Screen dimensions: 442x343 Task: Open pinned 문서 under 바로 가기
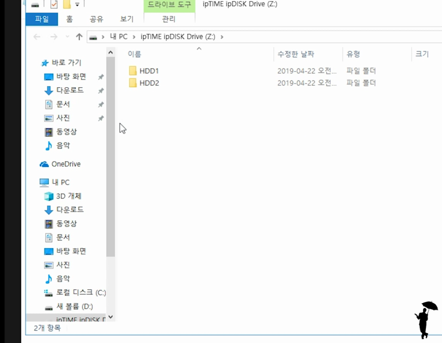pos(63,104)
